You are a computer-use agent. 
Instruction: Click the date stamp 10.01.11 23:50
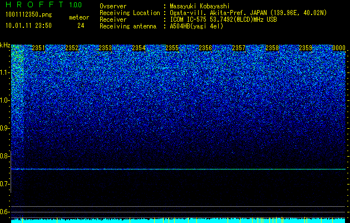[x=28, y=26]
